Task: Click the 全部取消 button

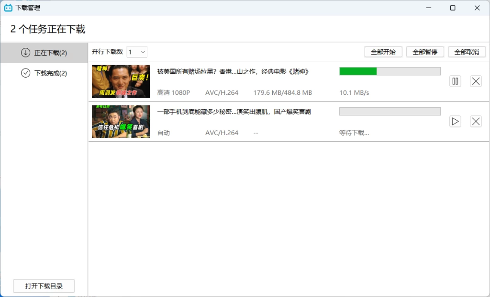Action: pos(466,51)
